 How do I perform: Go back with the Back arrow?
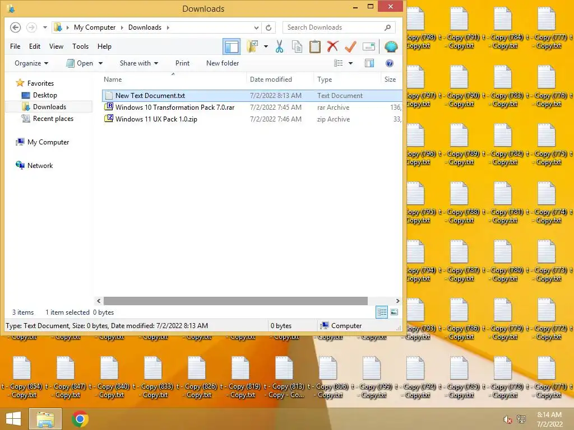pos(15,27)
